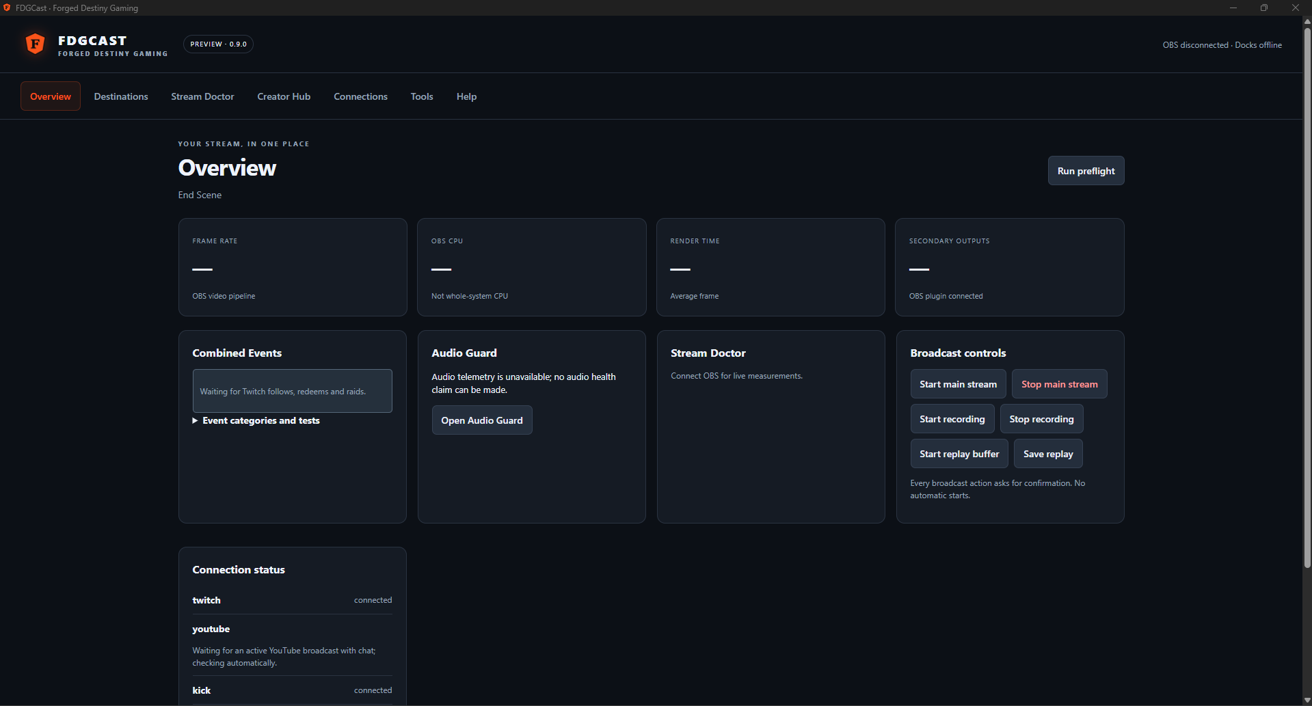
Task: Expand Event categories and tests
Action: 256,420
